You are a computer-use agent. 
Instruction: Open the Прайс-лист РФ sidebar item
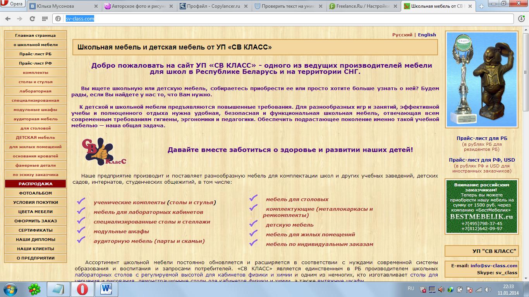(35, 63)
